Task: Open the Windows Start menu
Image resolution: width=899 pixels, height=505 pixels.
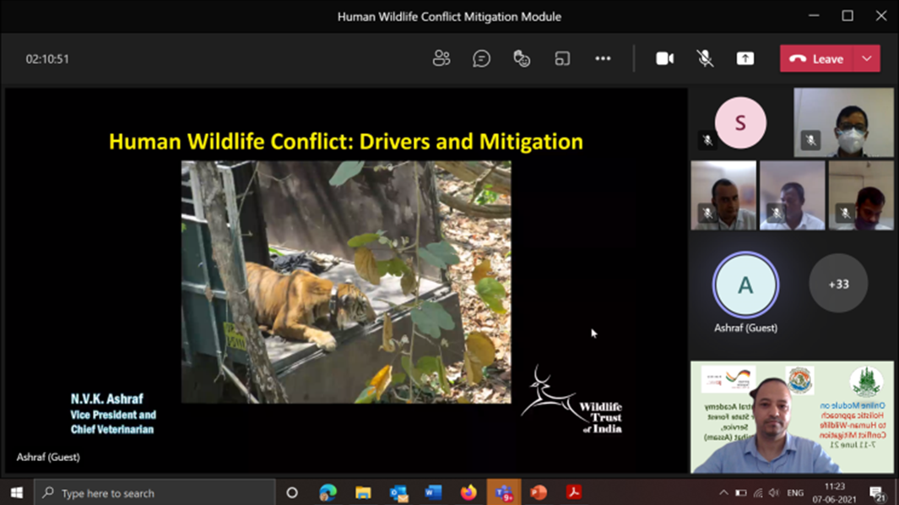Action: (16, 492)
